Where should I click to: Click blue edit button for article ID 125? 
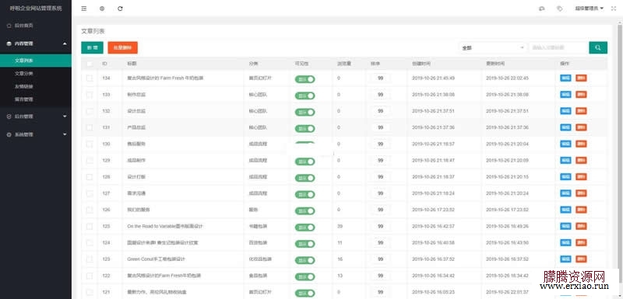tap(565, 226)
